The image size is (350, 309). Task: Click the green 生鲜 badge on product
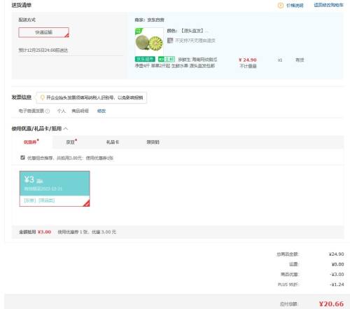167,60
